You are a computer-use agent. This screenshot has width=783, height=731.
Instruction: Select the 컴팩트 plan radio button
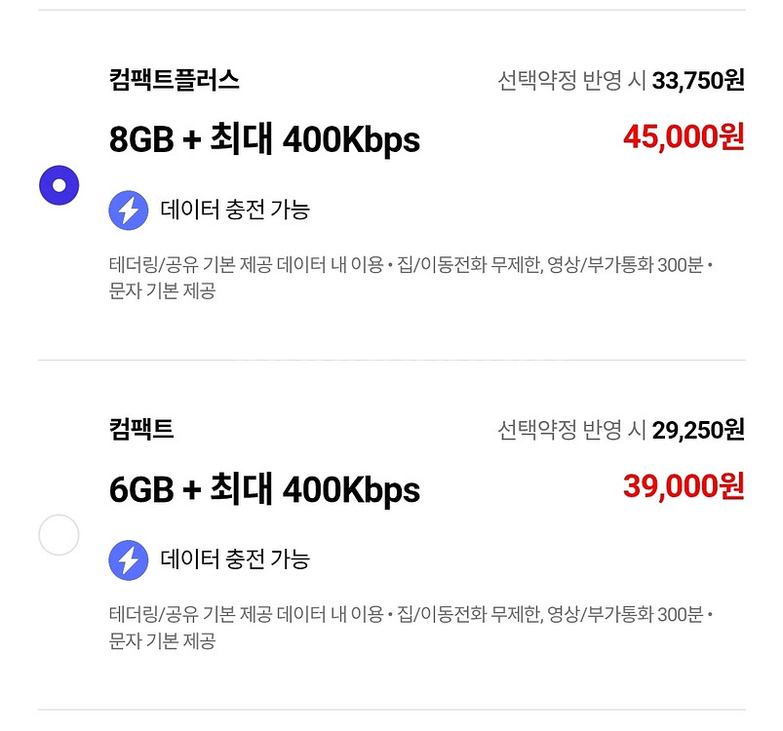[59, 532]
